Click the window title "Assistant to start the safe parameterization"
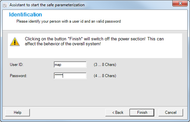The image size is (190, 122). (x=47, y=5)
